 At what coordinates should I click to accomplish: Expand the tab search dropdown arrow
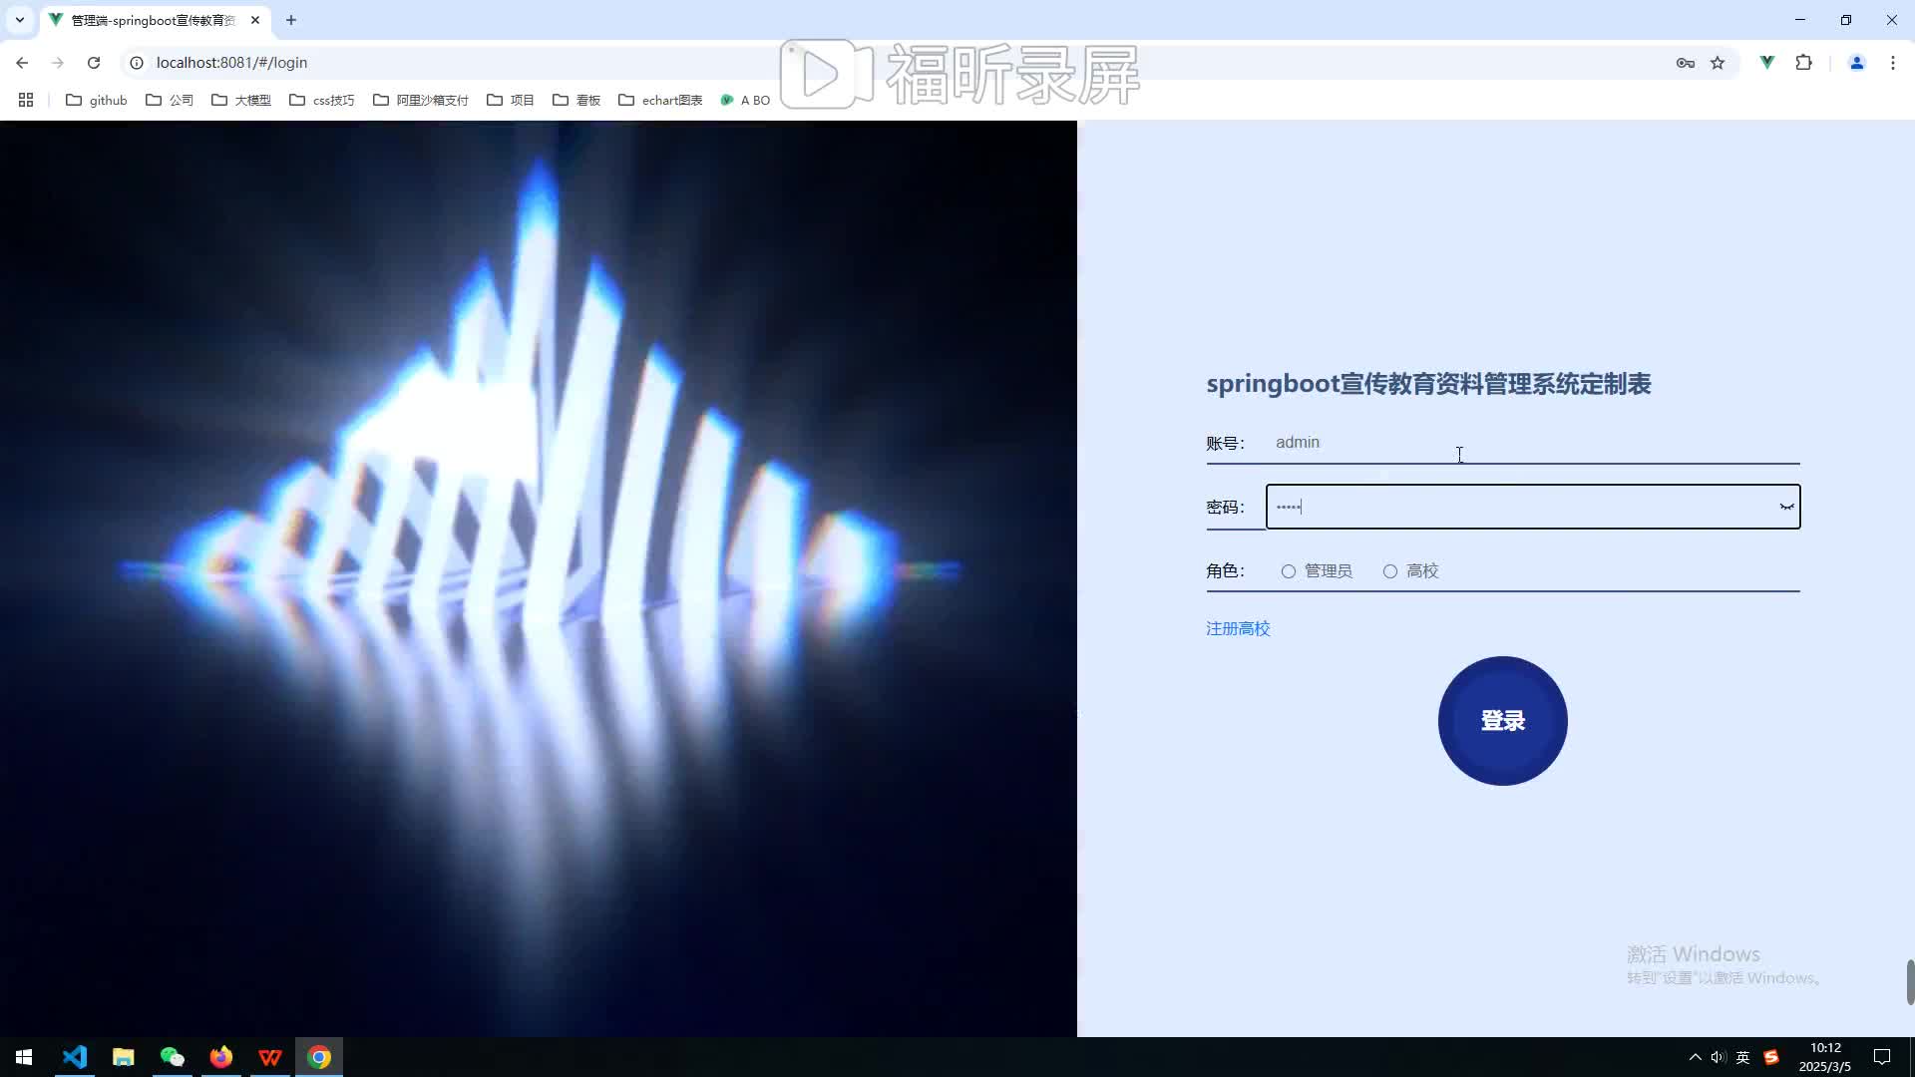click(x=19, y=20)
